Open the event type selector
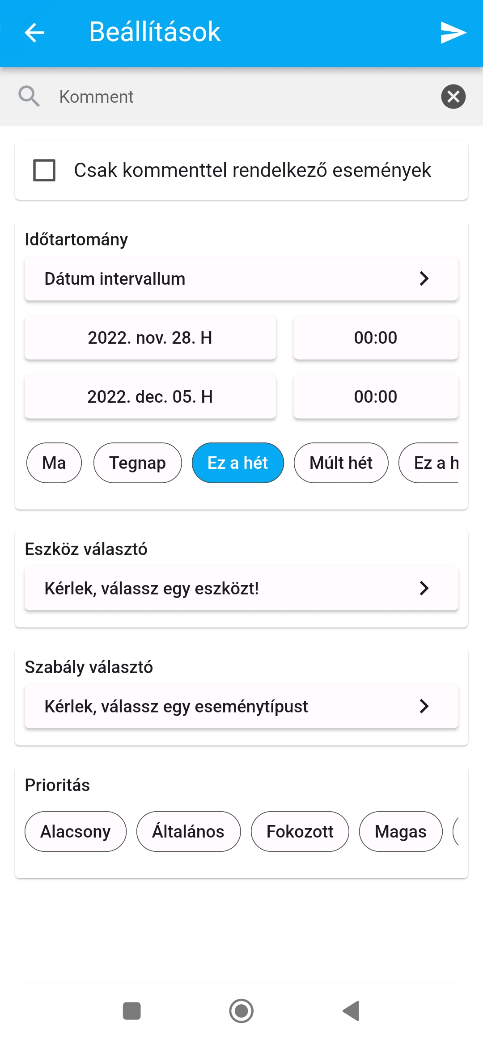The image size is (483, 1040). [x=241, y=706]
